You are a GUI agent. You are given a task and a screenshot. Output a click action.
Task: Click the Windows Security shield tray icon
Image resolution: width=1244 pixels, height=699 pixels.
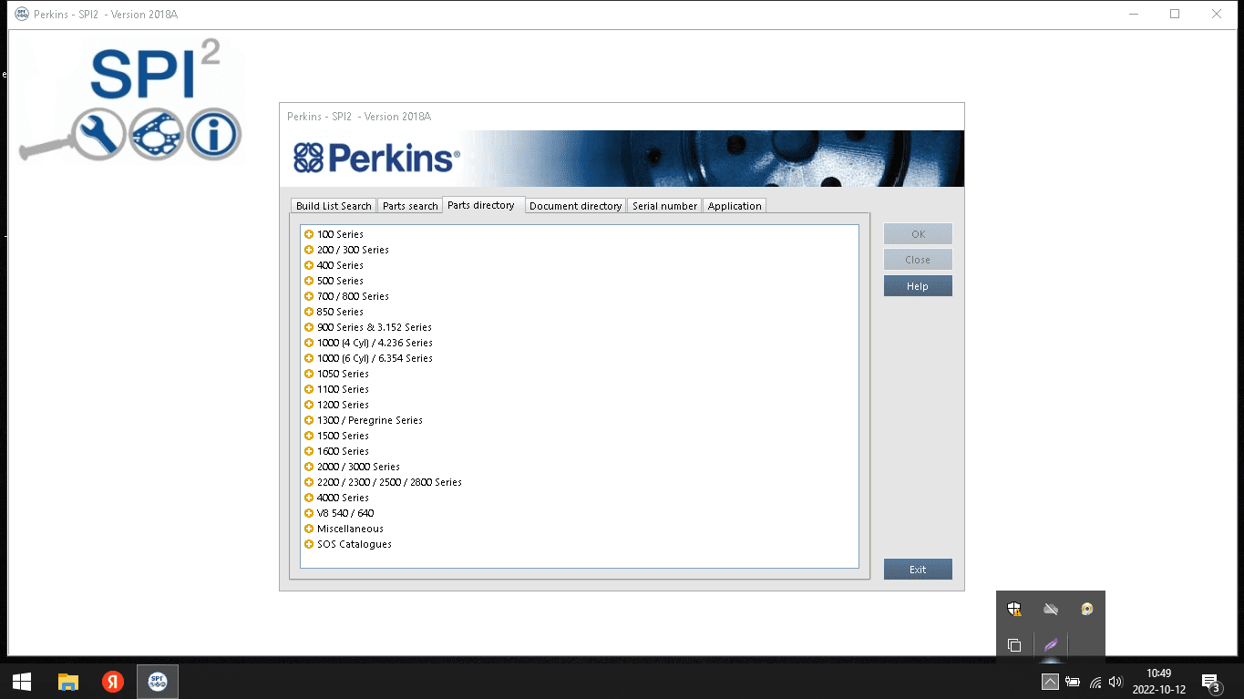[1014, 609]
